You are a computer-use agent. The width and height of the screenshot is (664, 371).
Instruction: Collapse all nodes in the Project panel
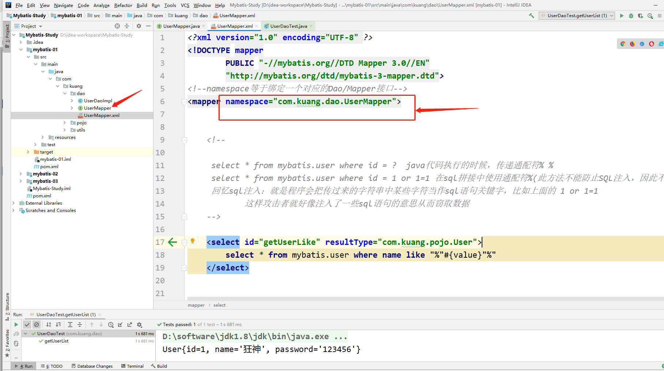127,26
